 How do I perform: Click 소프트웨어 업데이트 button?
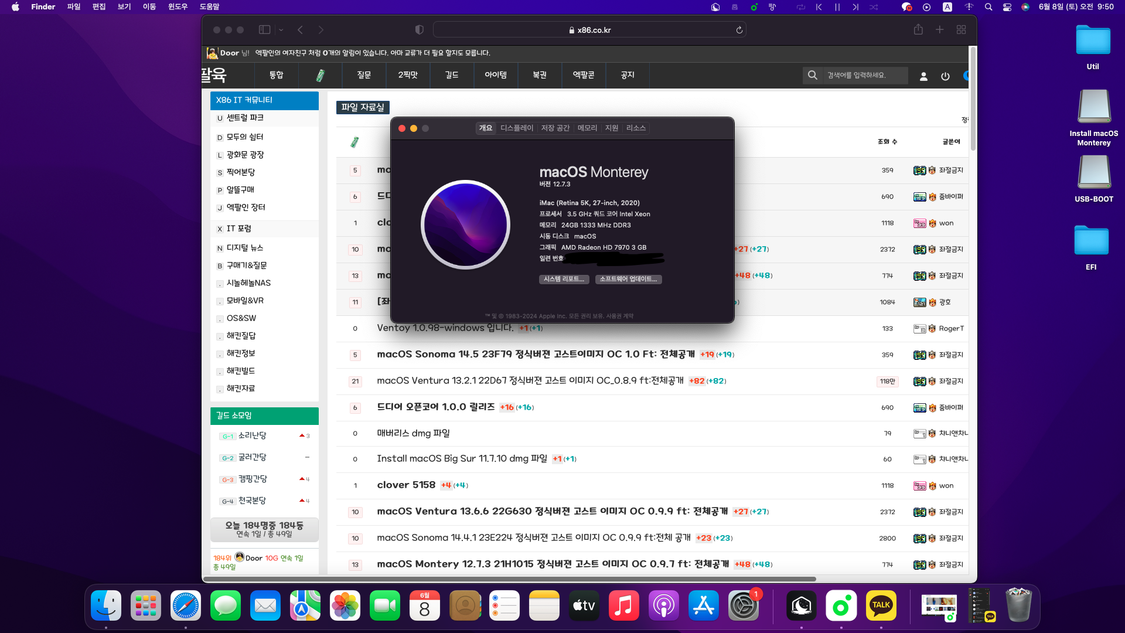(x=629, y=279)
